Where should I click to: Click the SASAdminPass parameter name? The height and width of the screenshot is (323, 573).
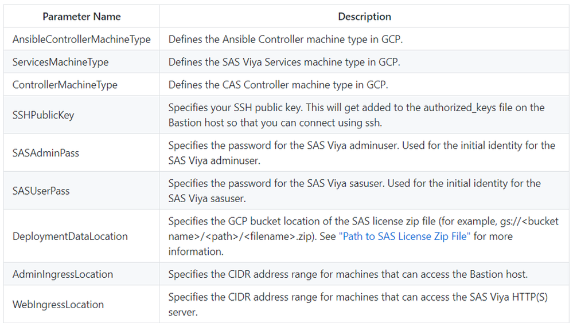coord(46,153)
